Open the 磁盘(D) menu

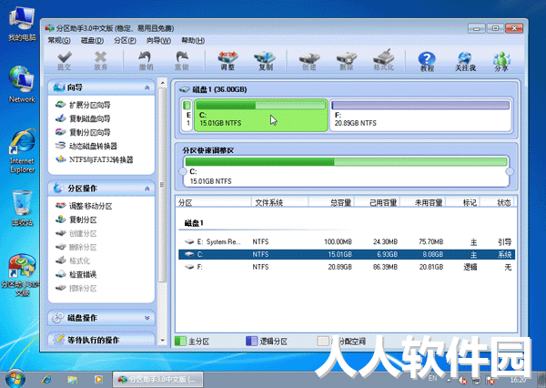click(x=92, y=40)
